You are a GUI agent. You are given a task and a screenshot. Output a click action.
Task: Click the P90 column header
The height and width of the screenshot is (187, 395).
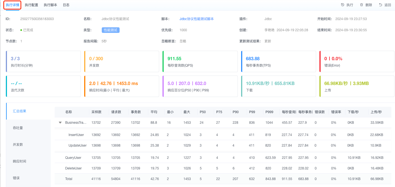[236, 112]
